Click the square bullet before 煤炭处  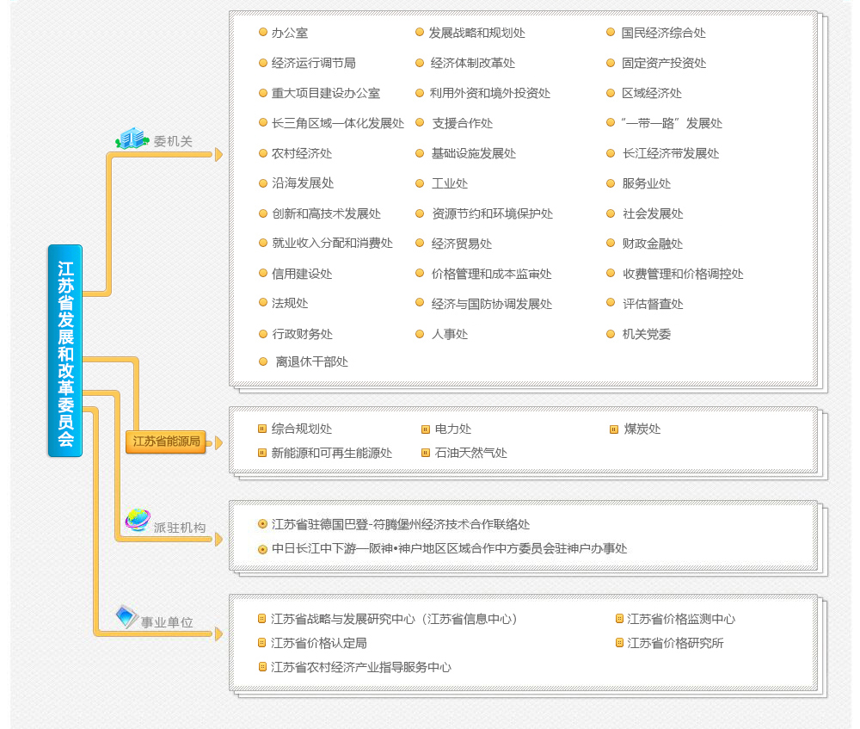(614, 429)
